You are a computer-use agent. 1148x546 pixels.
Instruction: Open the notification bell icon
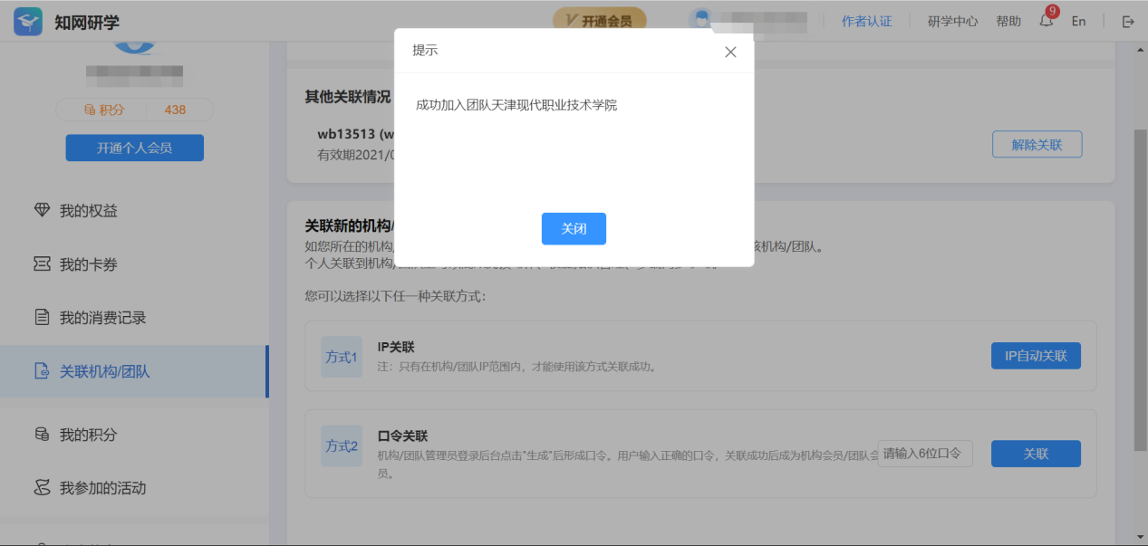pos(1047,21)
